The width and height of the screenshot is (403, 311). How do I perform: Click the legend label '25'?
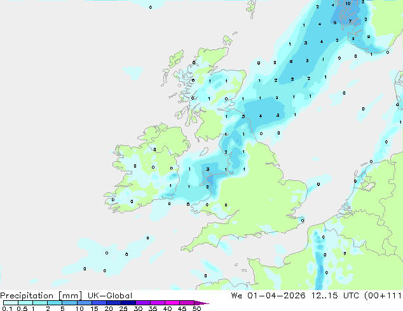tap(123, 308)
